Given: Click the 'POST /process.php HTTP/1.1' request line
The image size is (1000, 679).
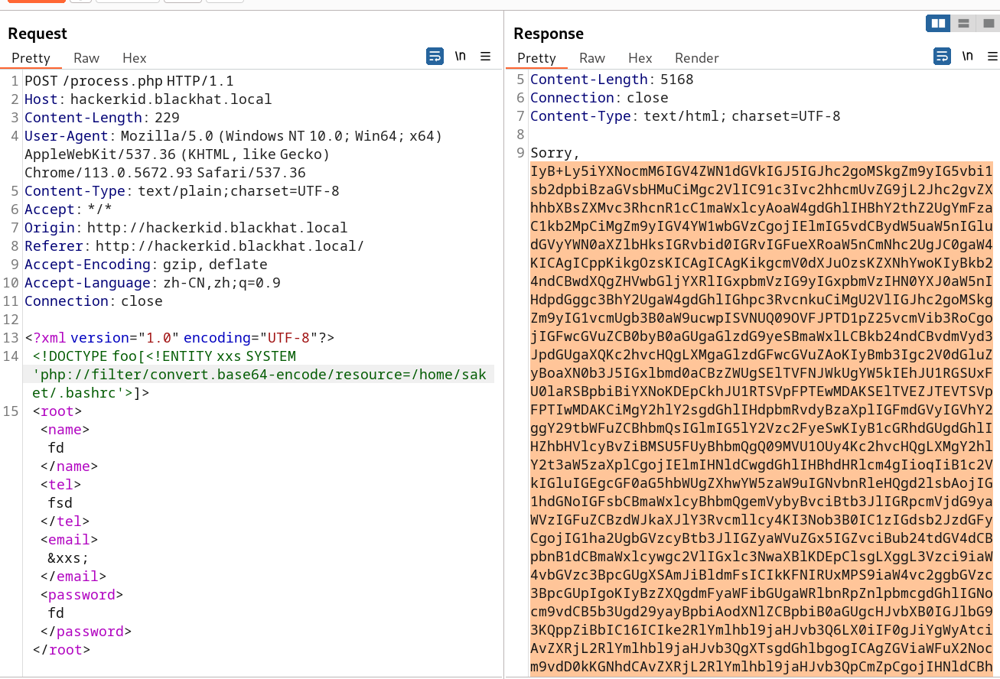Looking at the screenshot, I should [129, 81].
